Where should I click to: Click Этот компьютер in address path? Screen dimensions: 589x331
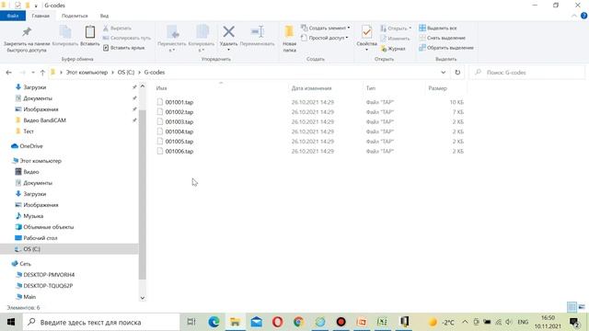coord(87,72)
